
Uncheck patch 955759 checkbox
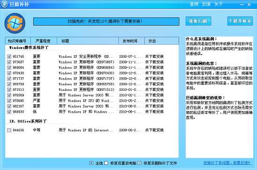pyautogui.click(x=9, y=84)
